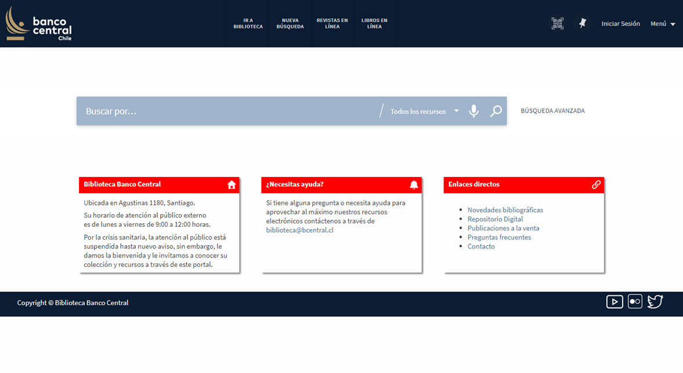
Task: Open Repositorio Digital link
Action: tap(495, 219)
